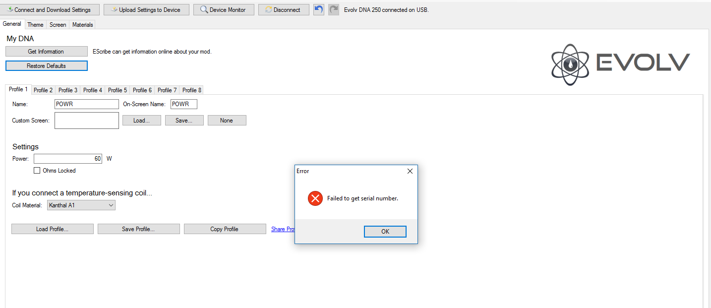Viewport: 711px width, 308px height.
Task: Click the On-Screen Name text field
Action: (183, 104)
